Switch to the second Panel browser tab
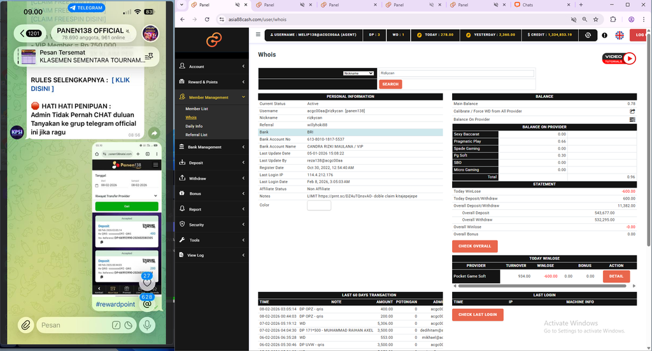 283,5
